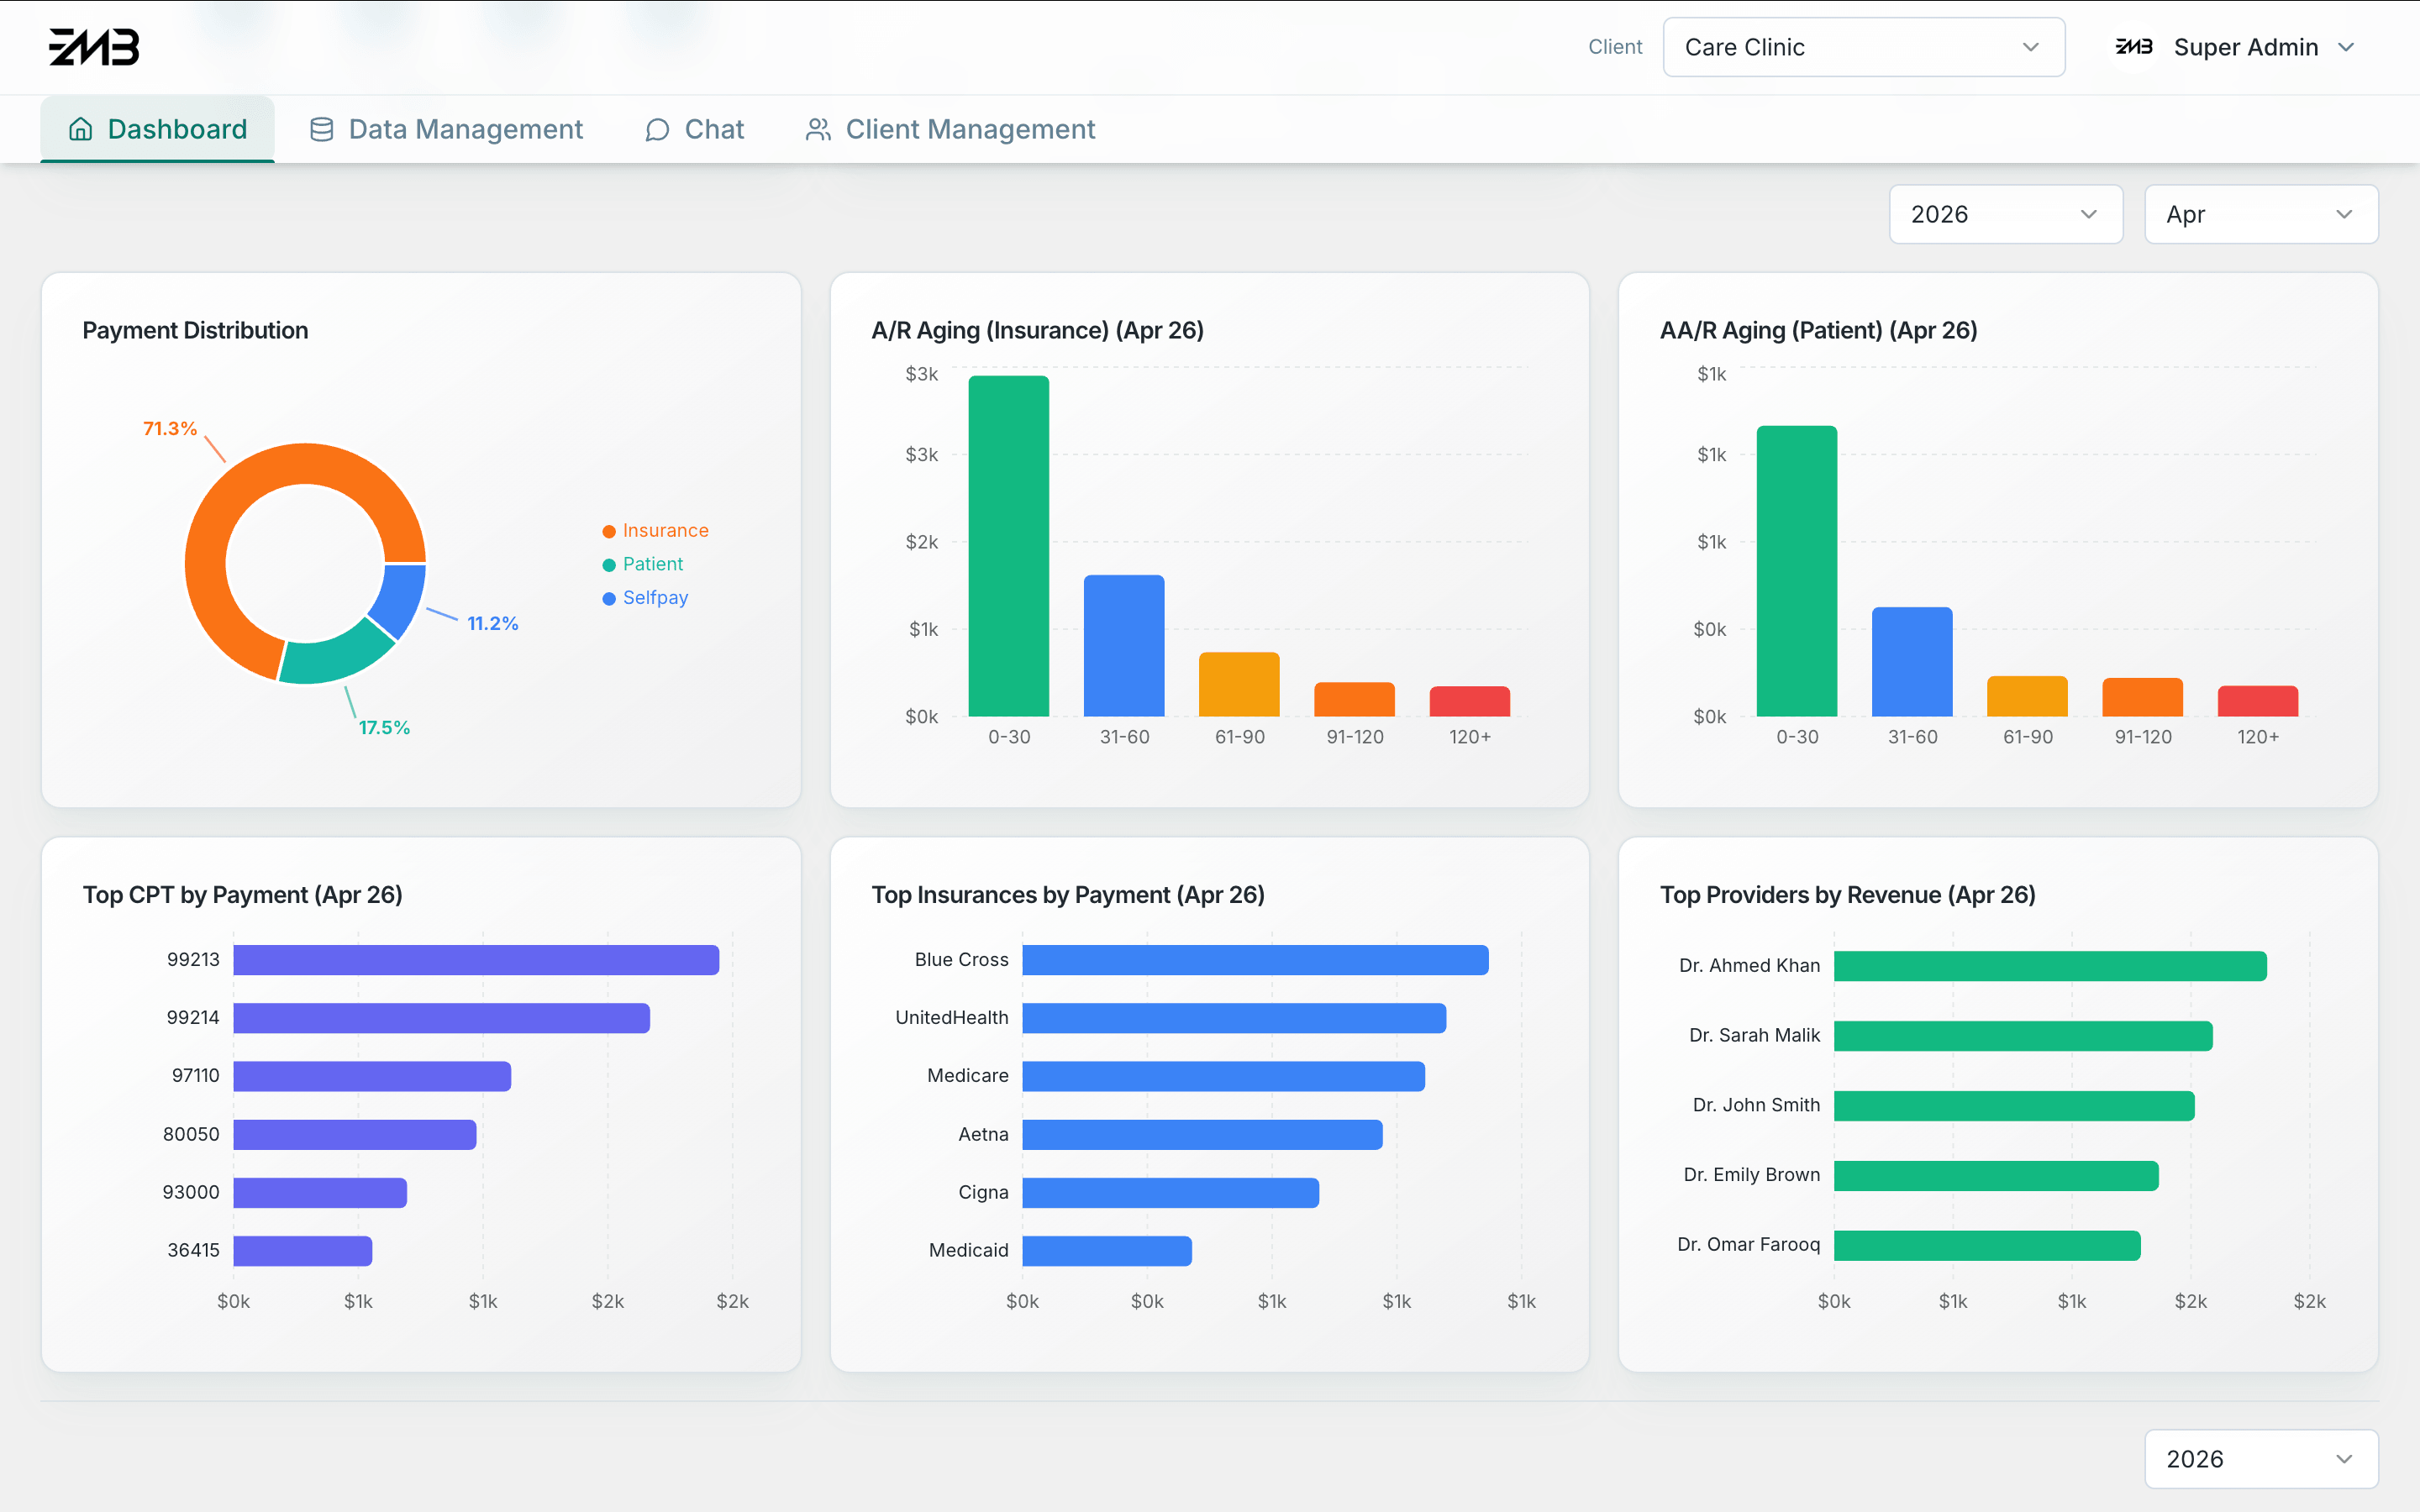This screenshot has width=2420, height=1512.
Task: Click the Chat bubble icon
Action: click(657, 130)
